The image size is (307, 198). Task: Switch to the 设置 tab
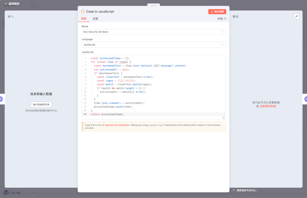point(96,19)
